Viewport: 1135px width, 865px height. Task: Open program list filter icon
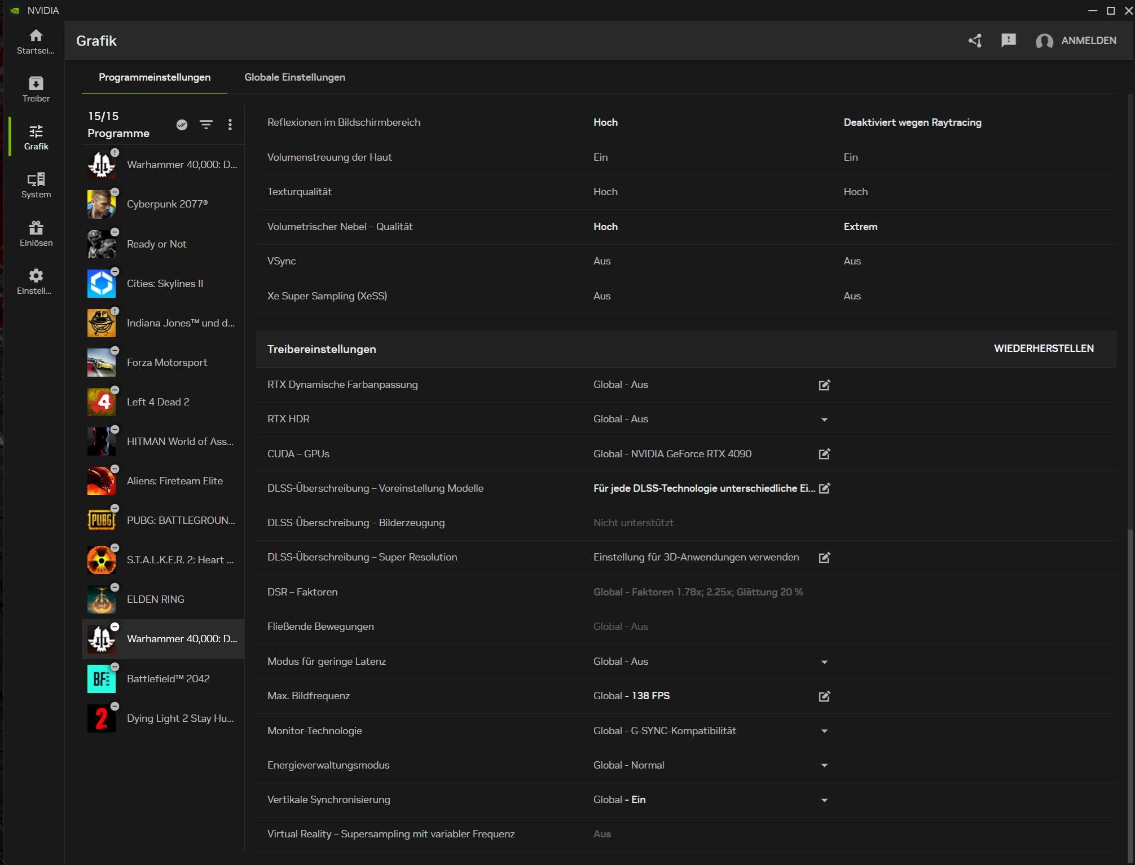pos(206,125)
